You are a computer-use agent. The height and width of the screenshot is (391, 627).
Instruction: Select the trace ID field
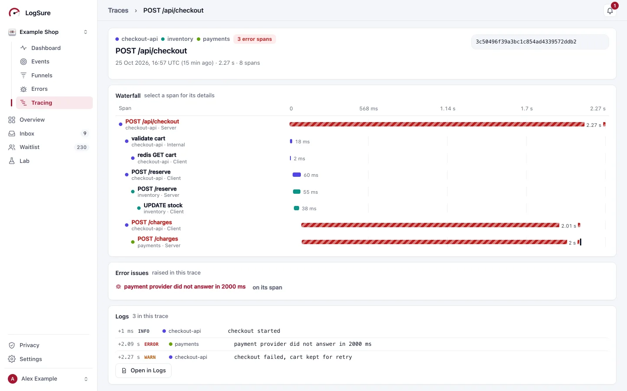pyautogui.click(x=540, y=42)
